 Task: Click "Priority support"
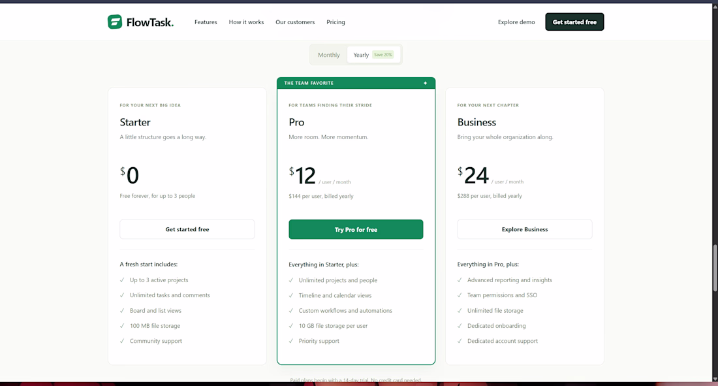coord(319,341)
